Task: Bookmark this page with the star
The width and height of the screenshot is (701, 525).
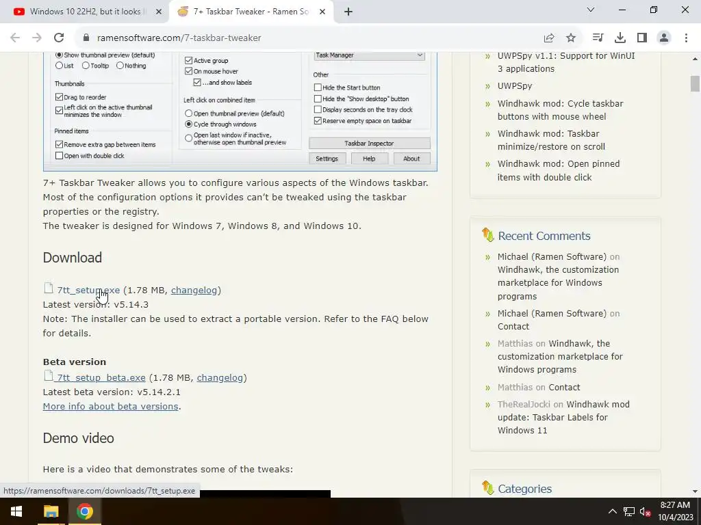Action: click(571, 38)
